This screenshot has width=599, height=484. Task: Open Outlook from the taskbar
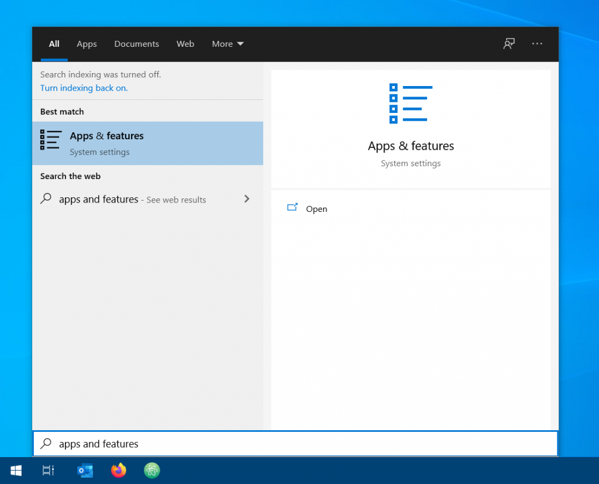coord(84,470)
